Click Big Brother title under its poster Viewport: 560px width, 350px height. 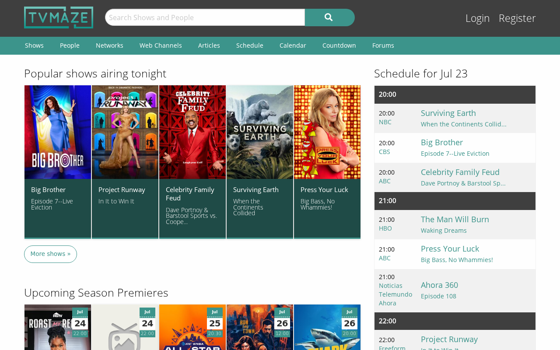click(x=48, y=189)
